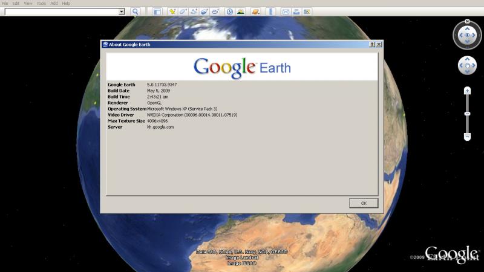484x272 pixels.
Task: Click the add image overlay icon
Action: tap(204, 11)
